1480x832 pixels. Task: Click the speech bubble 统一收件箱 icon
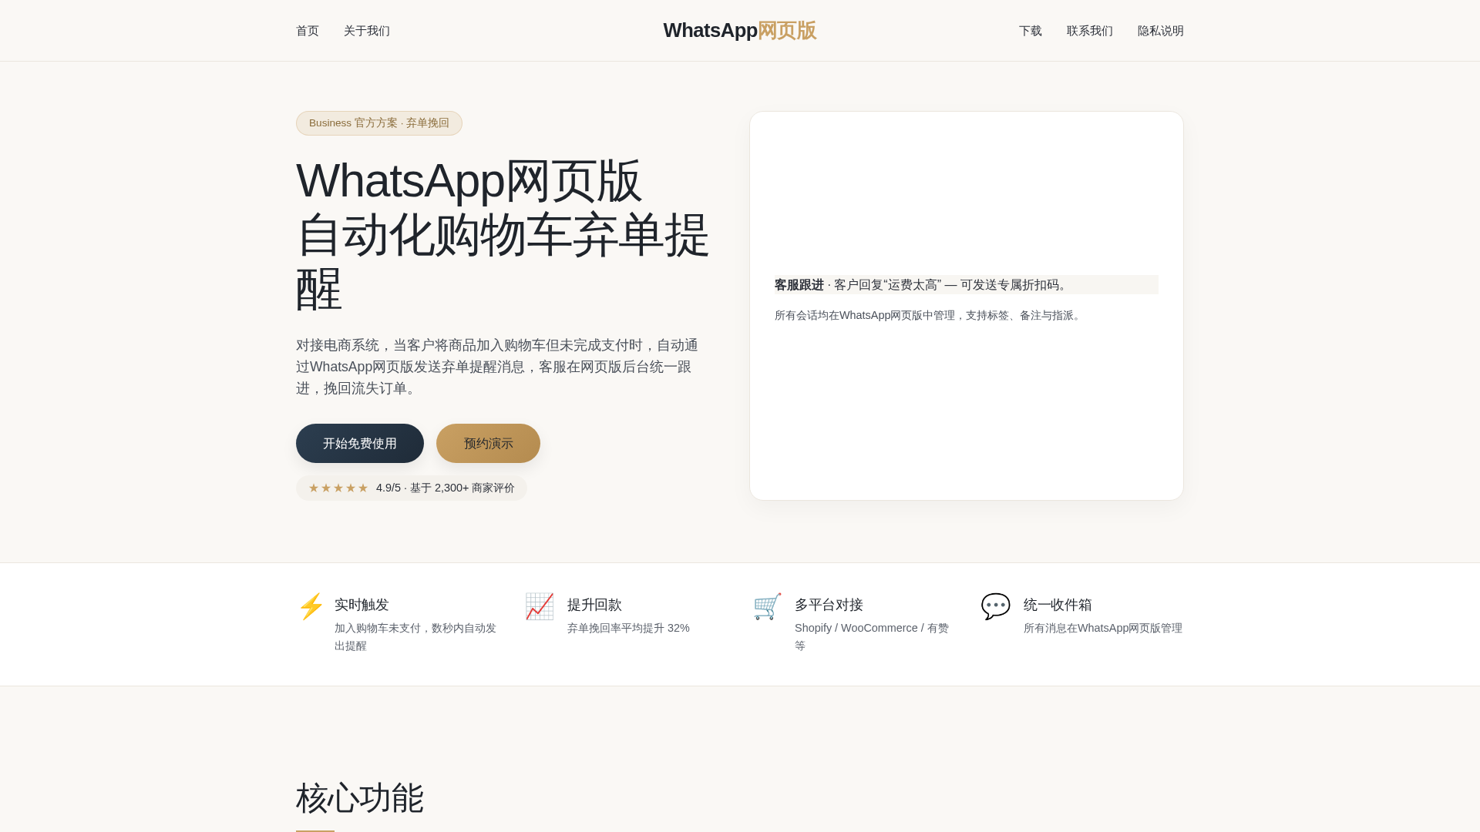click(x=995, y=606)
